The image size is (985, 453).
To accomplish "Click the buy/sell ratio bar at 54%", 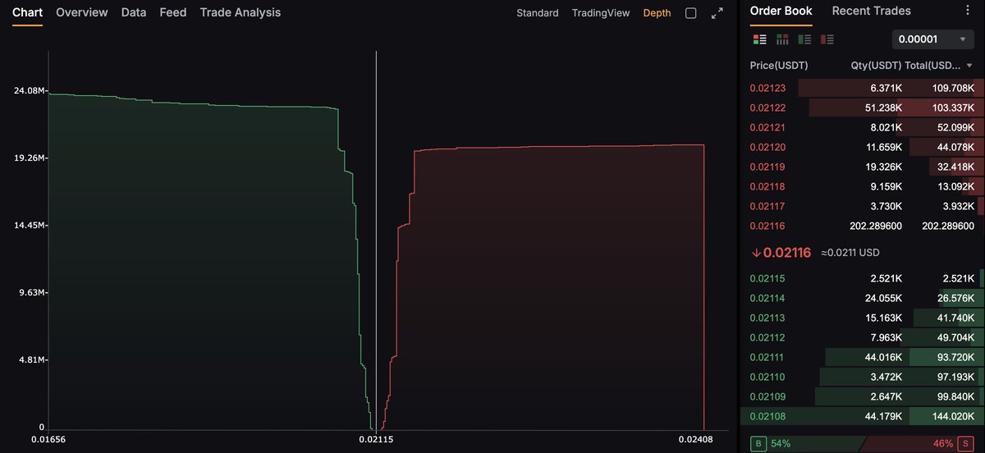I will [x=806, y=443].
